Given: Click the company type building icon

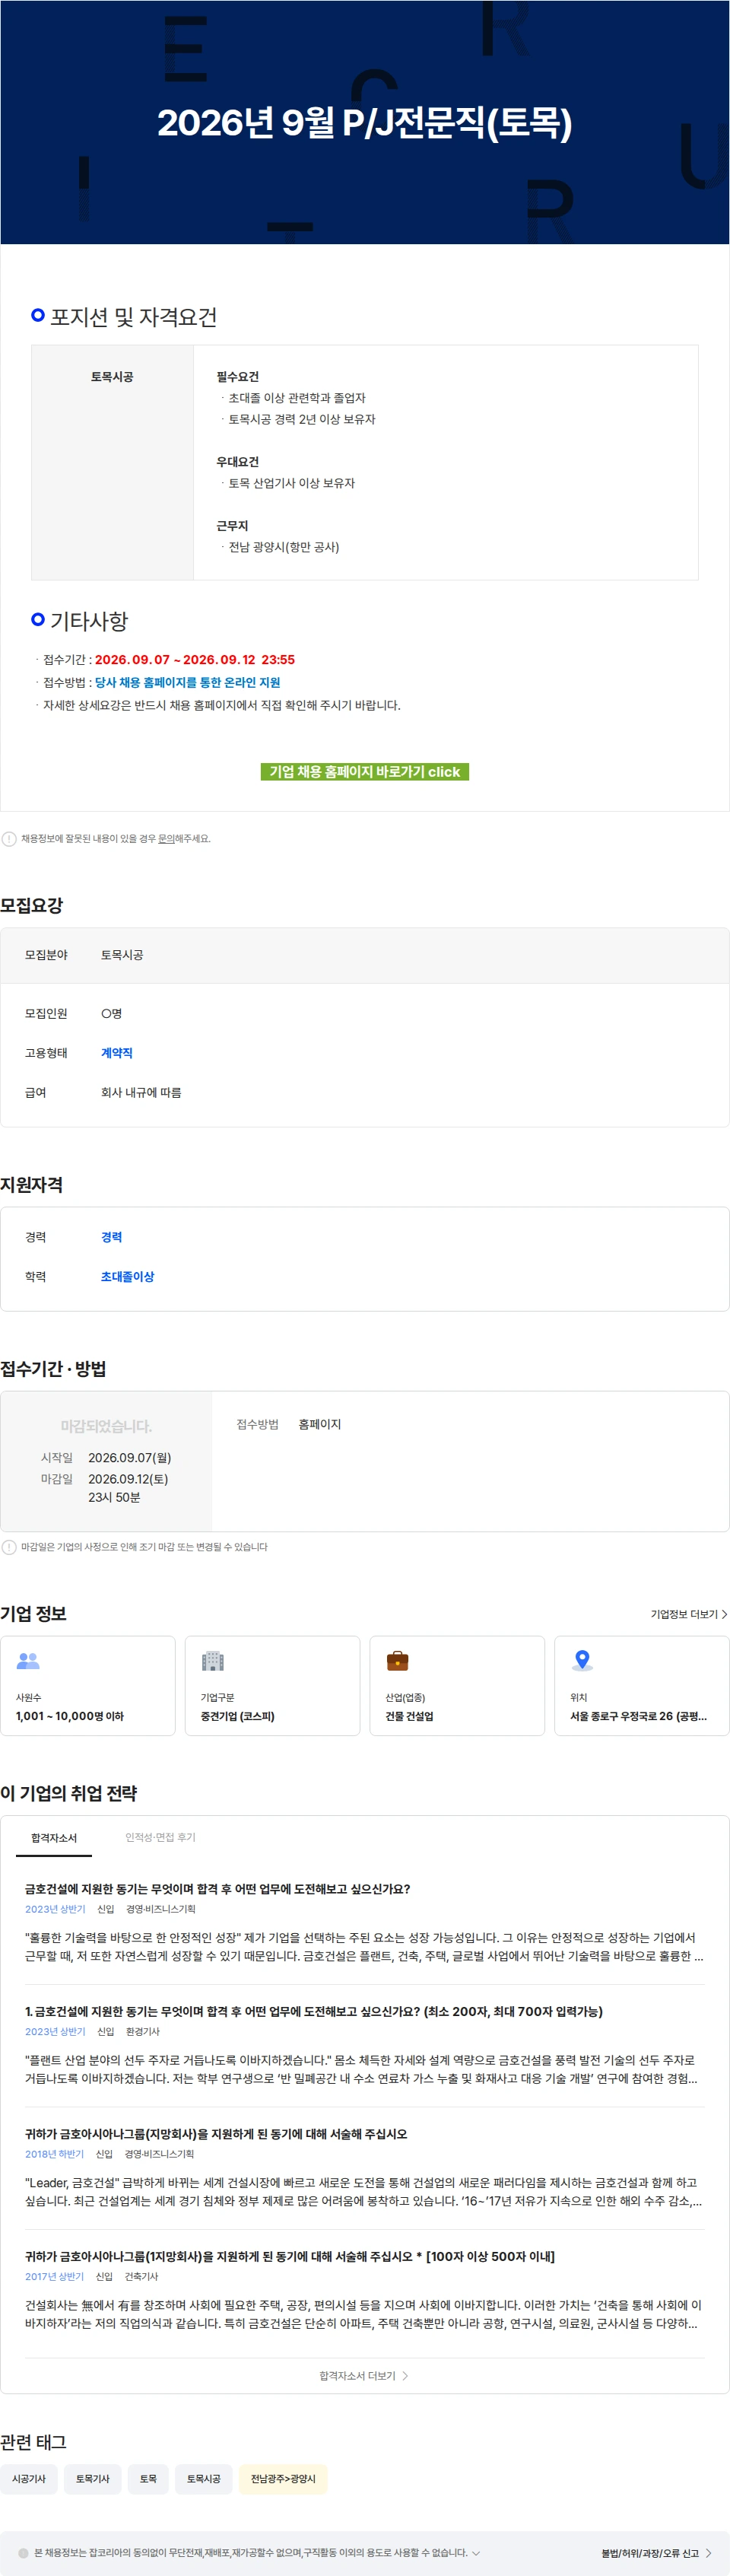Looking at the screenshot, I should [212, 1660].
